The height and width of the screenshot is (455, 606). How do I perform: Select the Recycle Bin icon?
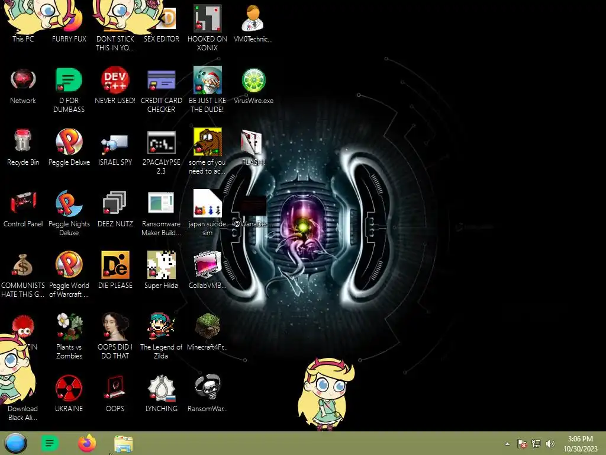(23, 148)
